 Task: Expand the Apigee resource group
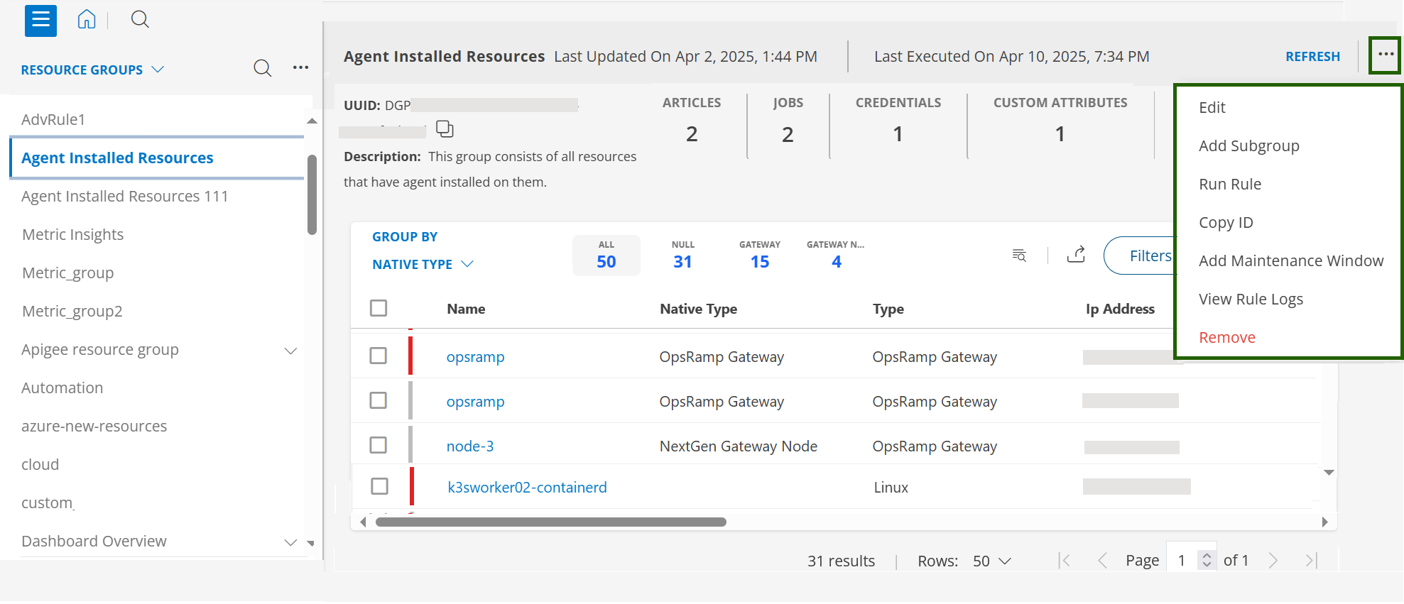290,351
